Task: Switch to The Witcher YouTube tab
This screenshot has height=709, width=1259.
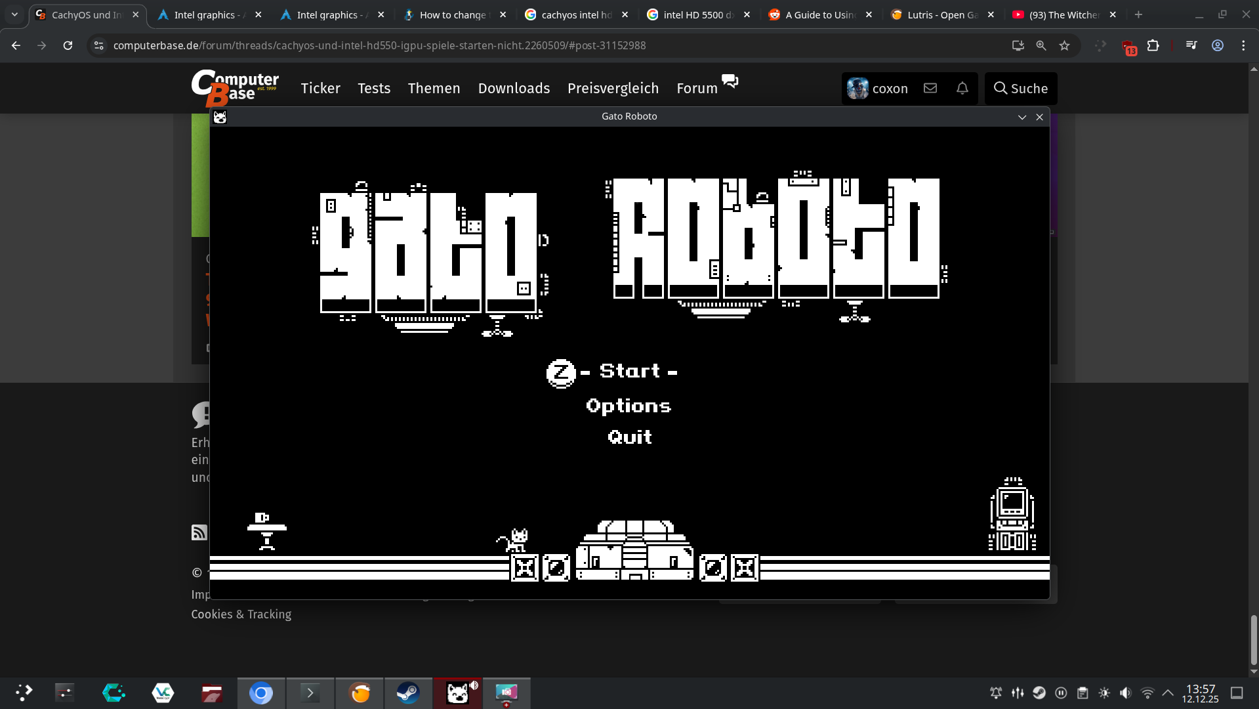Action: point(1065,14)
